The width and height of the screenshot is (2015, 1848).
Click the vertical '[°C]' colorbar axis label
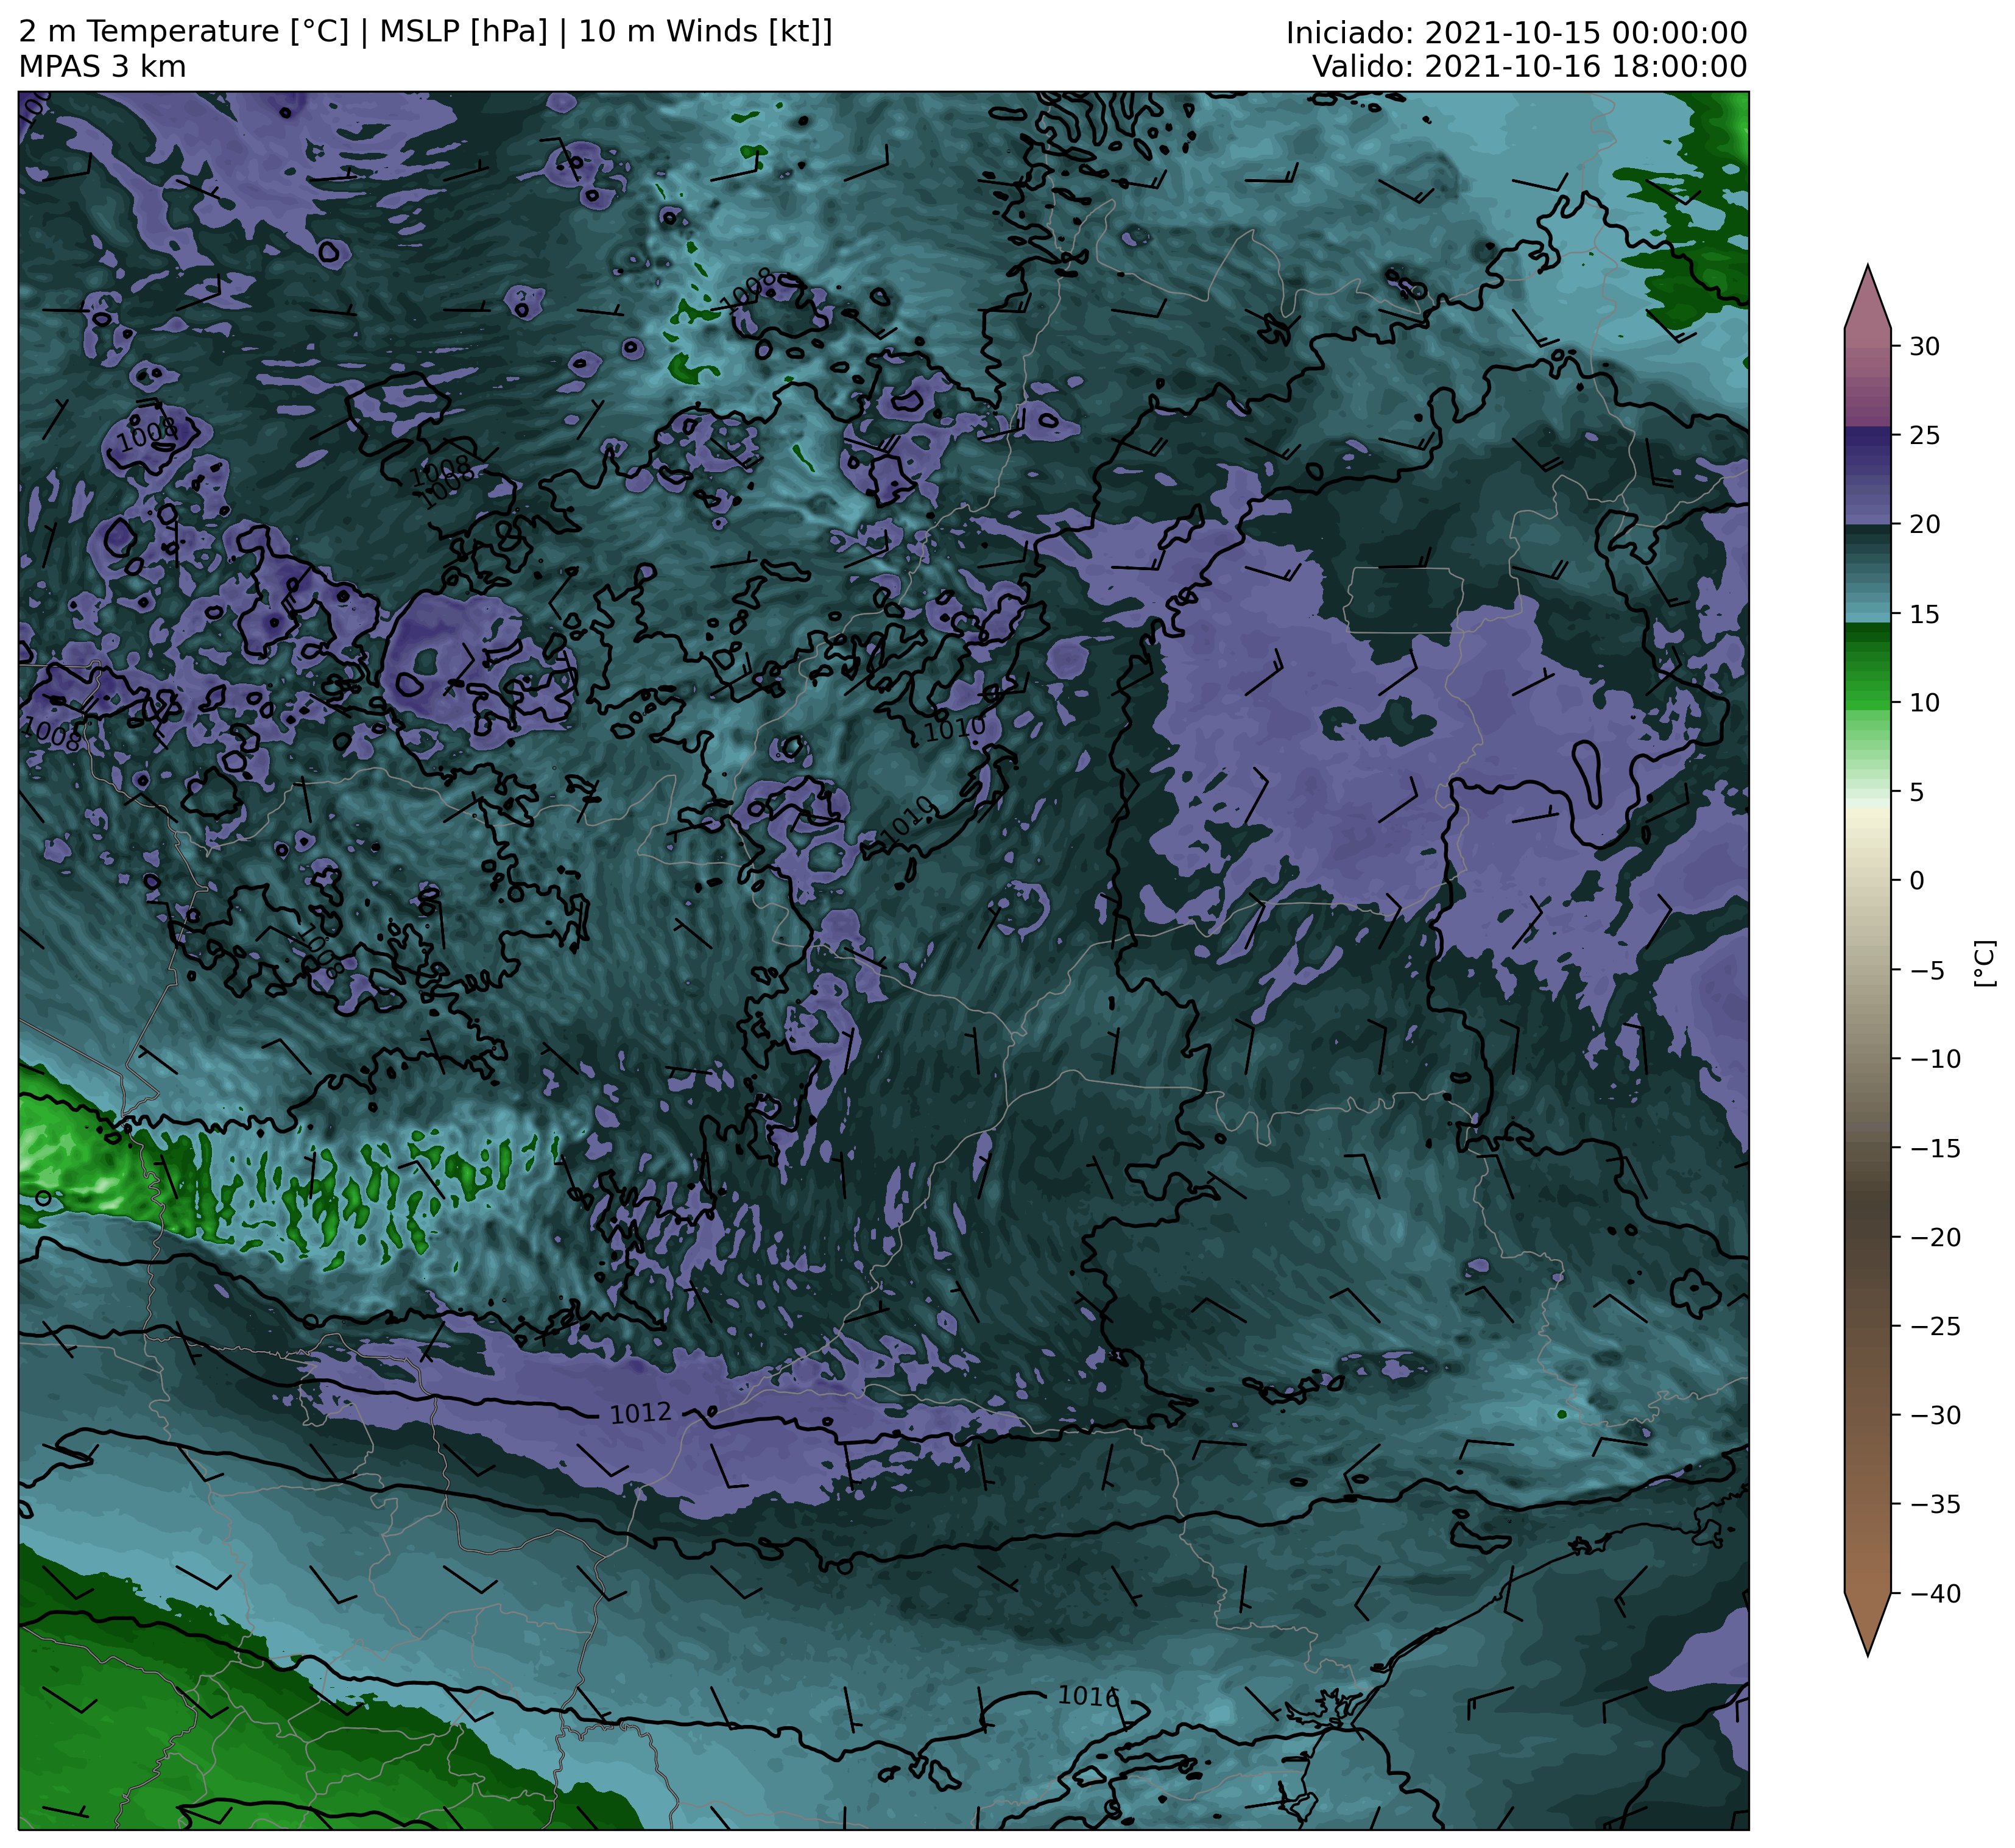coord(1984,963)
